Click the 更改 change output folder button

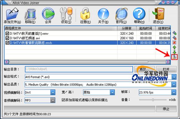coord(145,69)
